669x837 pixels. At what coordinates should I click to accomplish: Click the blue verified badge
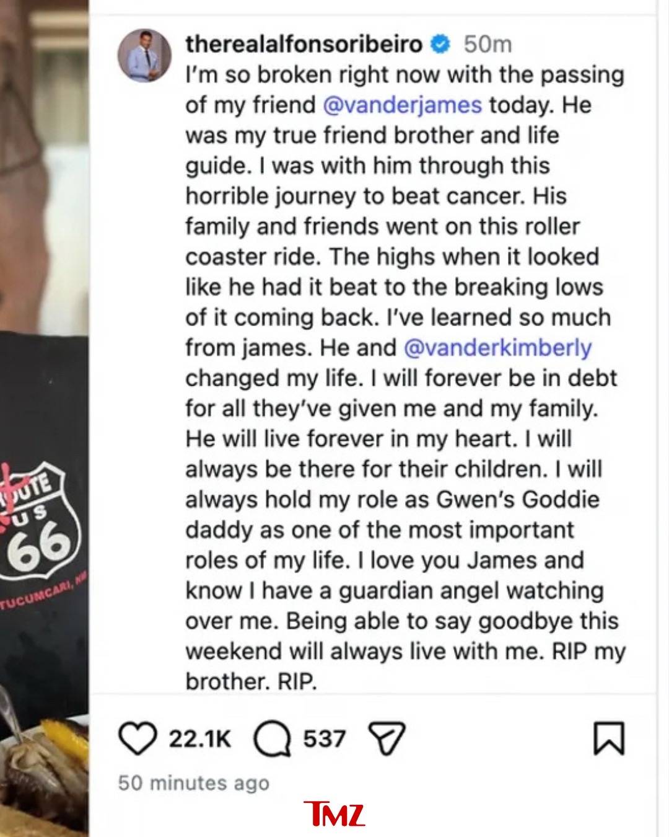[x=440, y=45]
